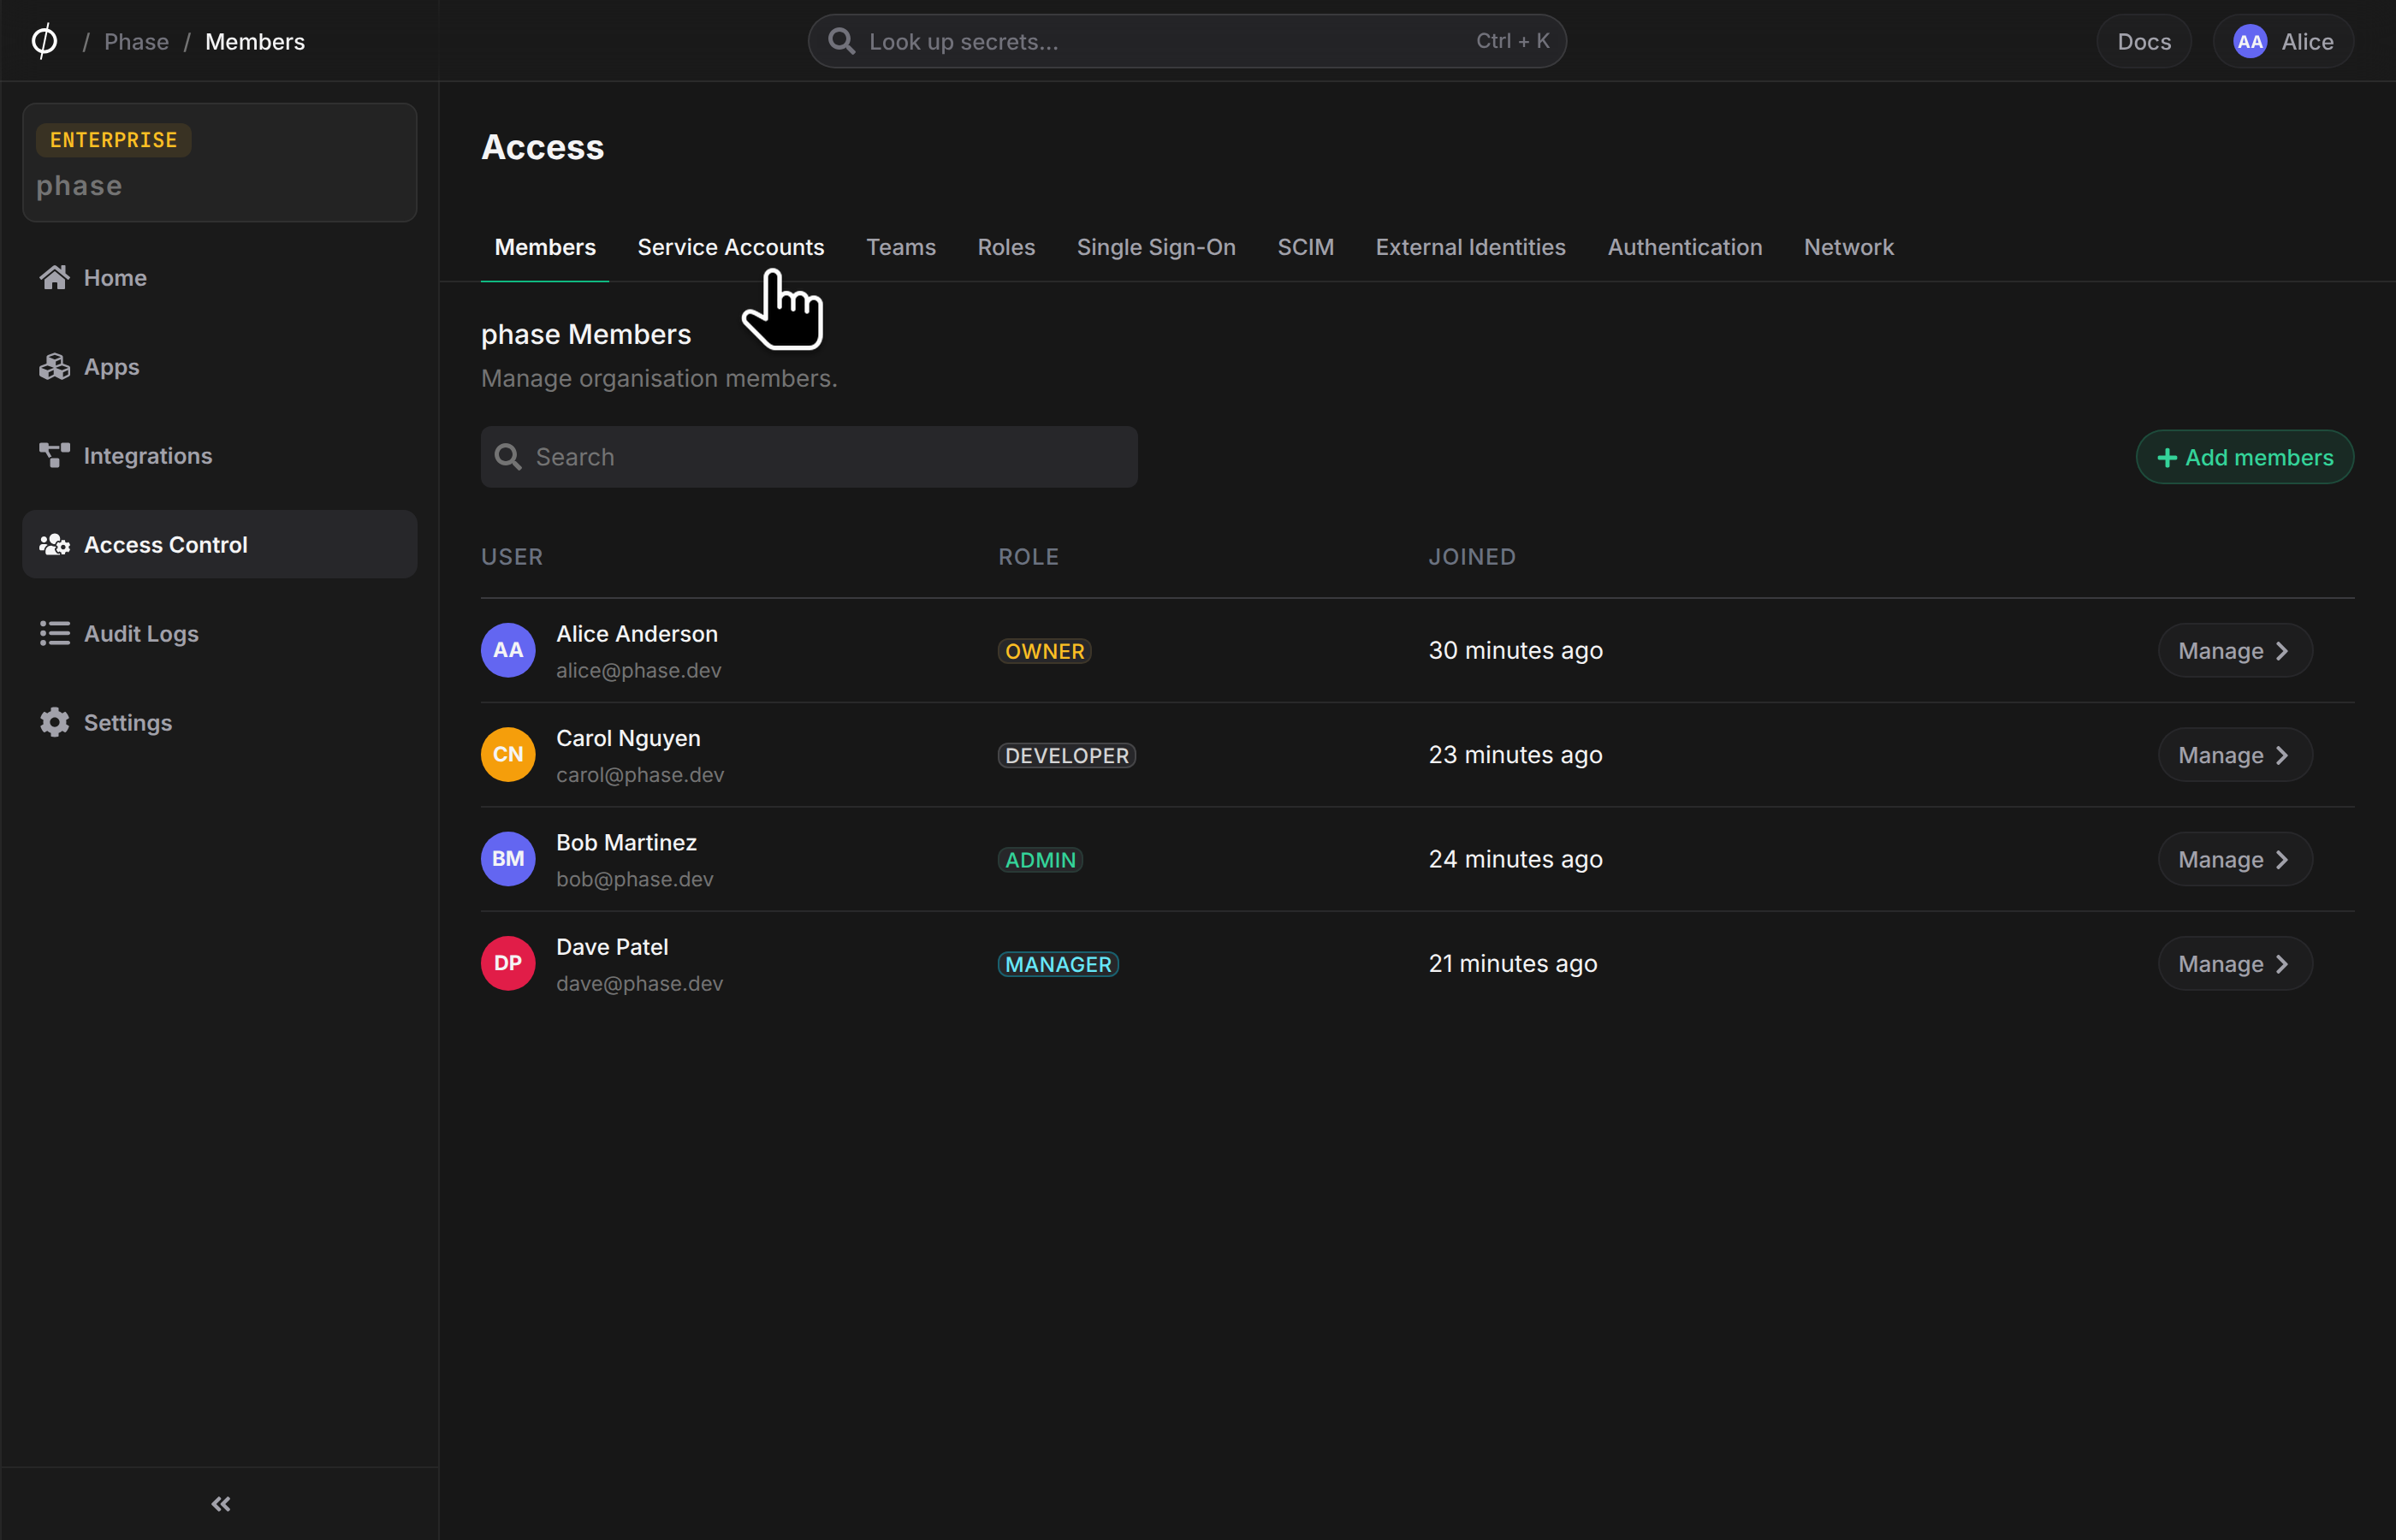Collapse the sidebar with double-chevron icon
The height and width of the screenshot is (1540, 2396).
pyautogui.click(x=221, y=1503)
